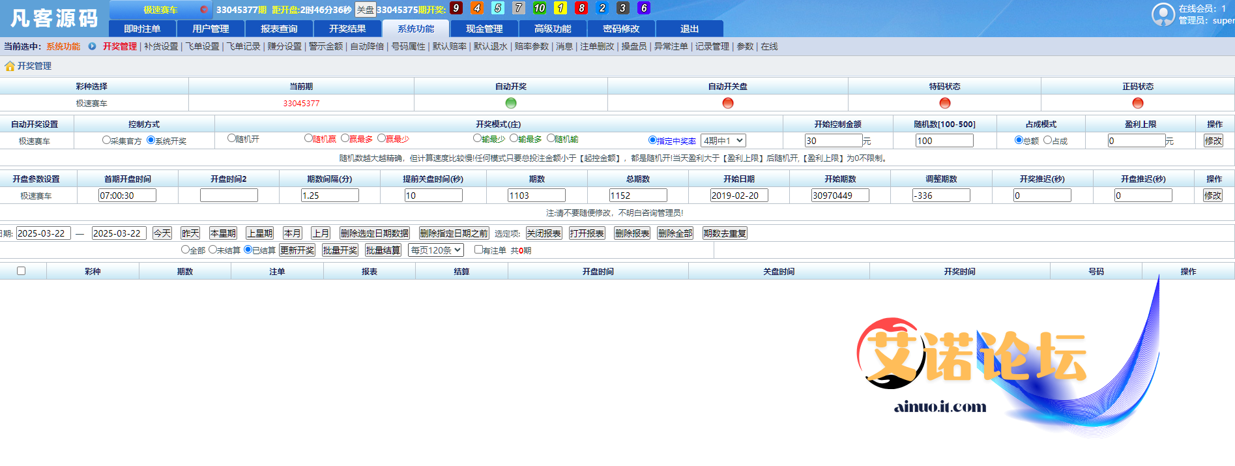Viewport: 1235px width, 466px height.
Task: Tick the 有注单 checkbox
Action: point(478,249)
